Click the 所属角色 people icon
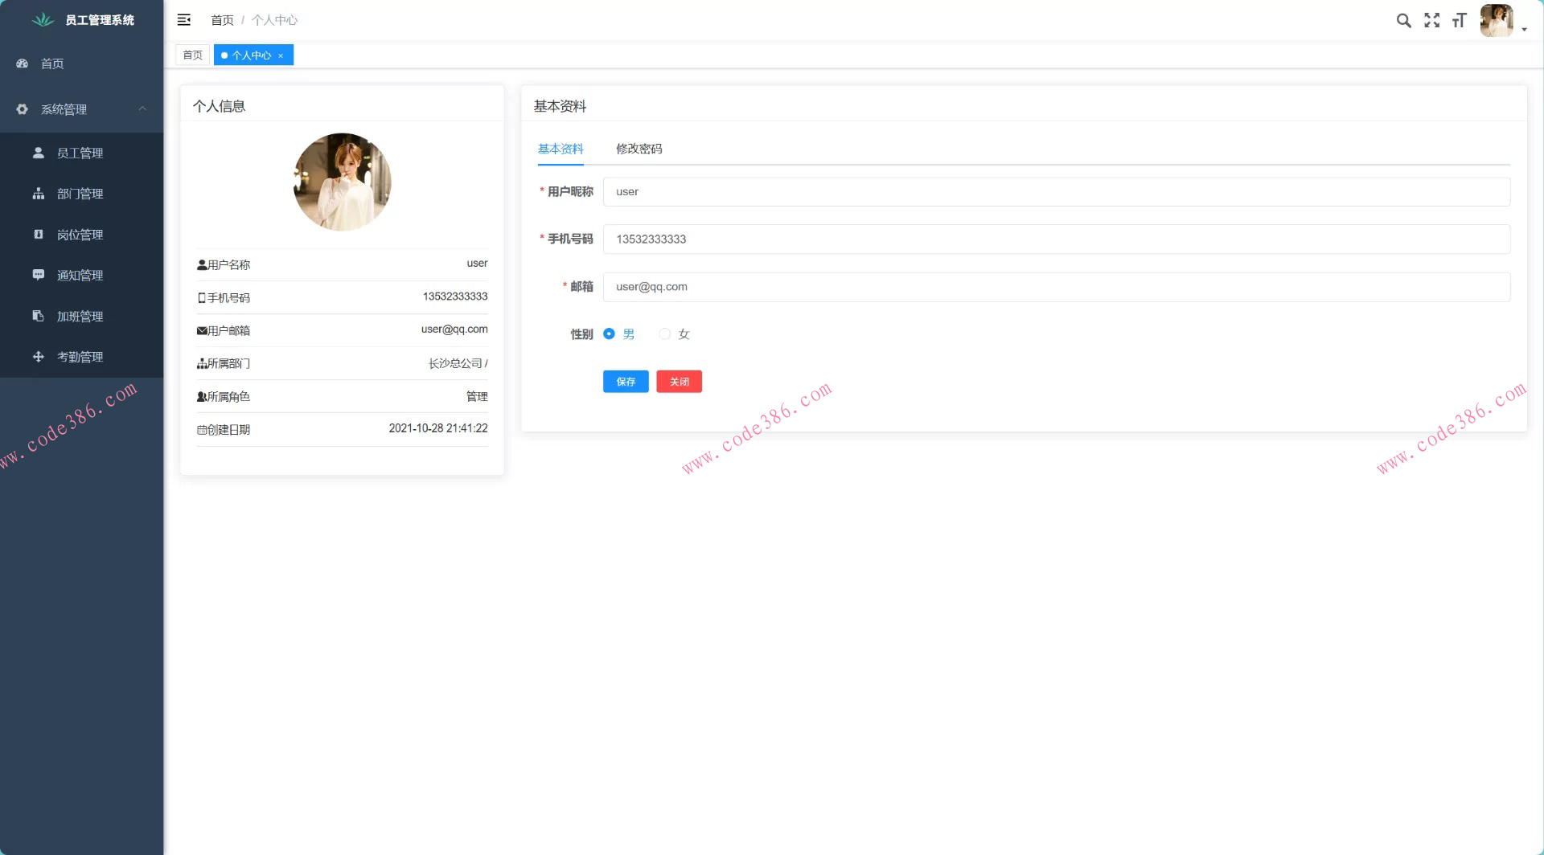Image resolution: width=1544 pixels, height=855 pixels. [x=202, y=396]
